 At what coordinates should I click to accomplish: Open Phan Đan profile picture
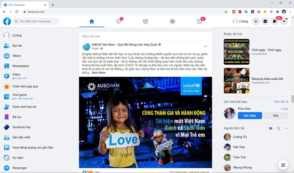(229, 113)
